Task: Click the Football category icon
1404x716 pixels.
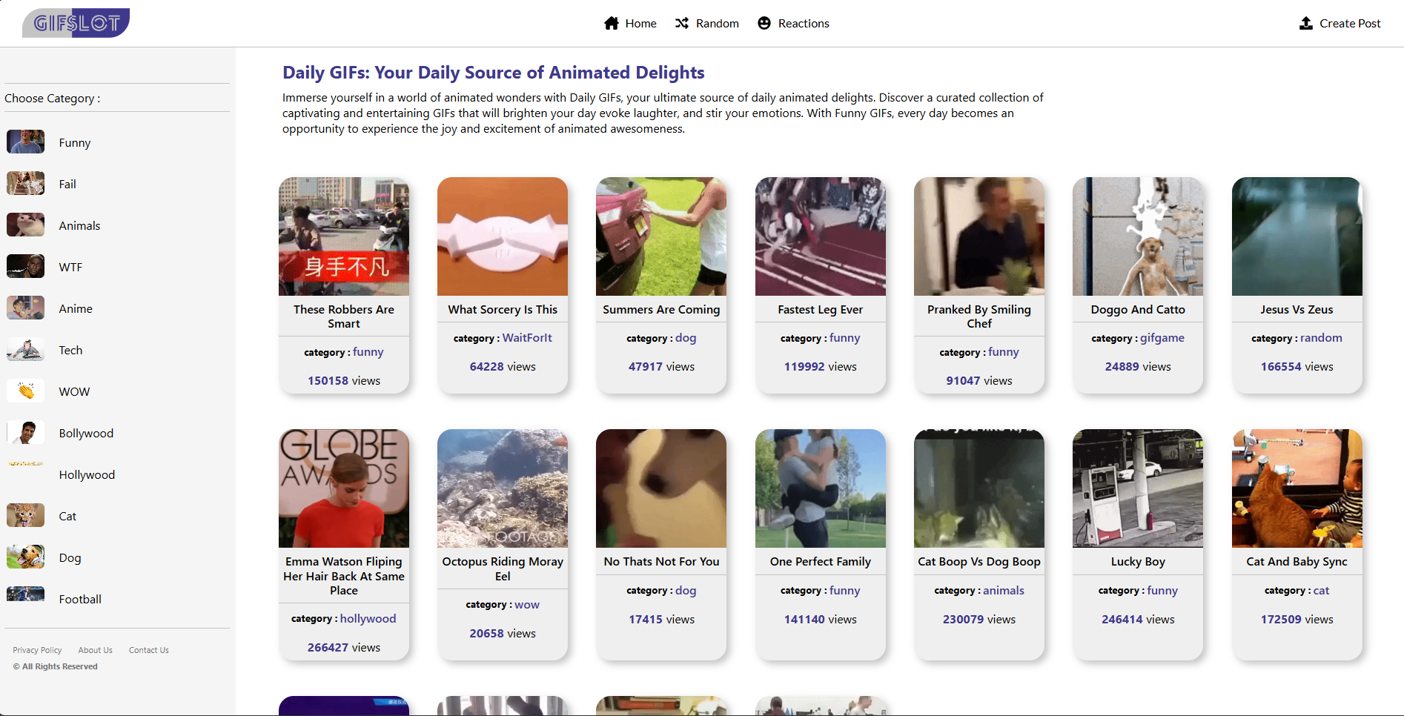Action: pyautogui.click(x=26, y=594)
